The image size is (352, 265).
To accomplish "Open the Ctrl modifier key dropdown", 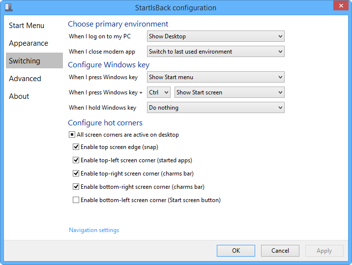I will [159, 92].
